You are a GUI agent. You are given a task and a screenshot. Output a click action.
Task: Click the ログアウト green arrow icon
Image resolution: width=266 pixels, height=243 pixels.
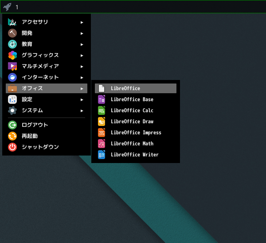[12, 125]
